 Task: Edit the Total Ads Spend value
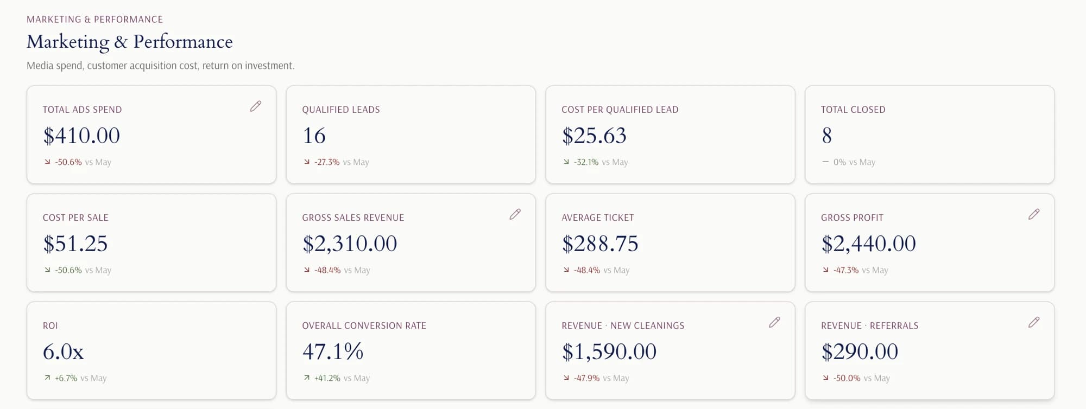coord(256,106)
